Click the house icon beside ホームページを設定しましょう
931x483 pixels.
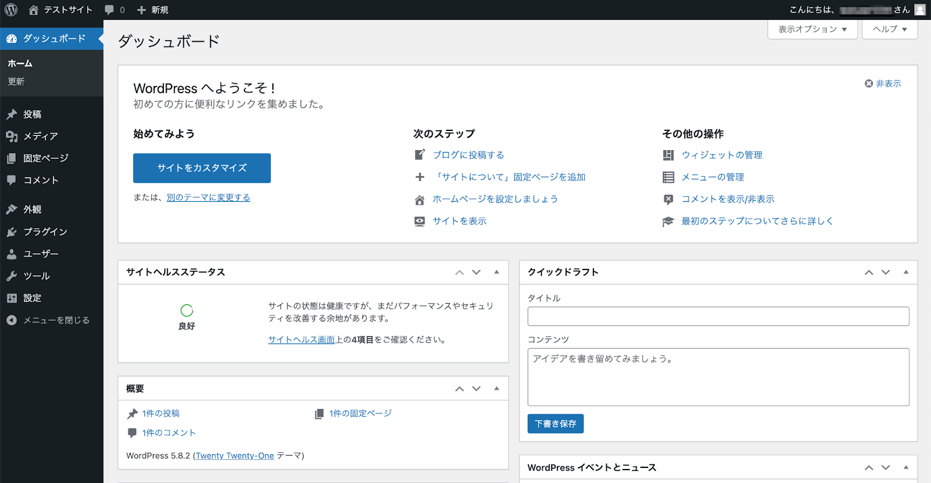point(420,200)
